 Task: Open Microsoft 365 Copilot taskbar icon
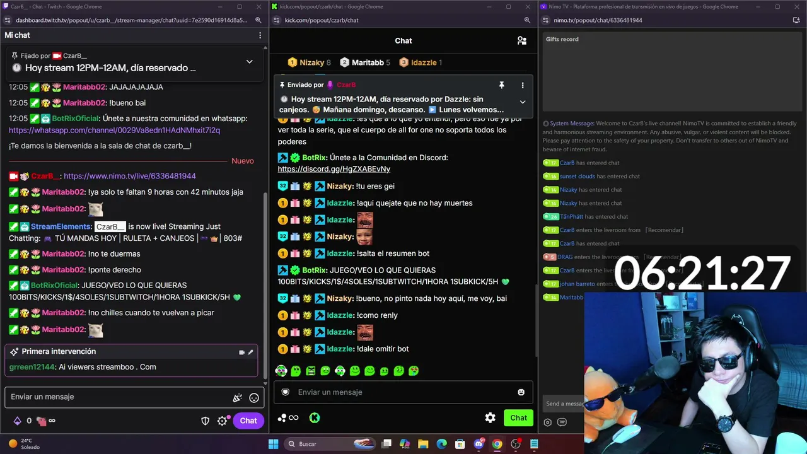(x=405, y=444)
